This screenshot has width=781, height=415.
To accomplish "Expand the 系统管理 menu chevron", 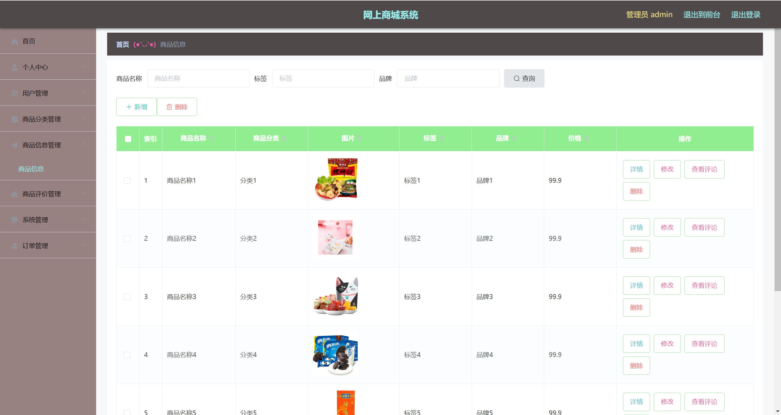I will click(x=84, y=219).
